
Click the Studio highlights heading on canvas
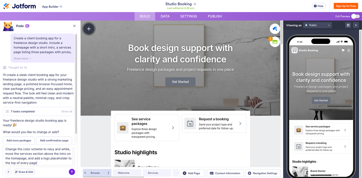136,152
